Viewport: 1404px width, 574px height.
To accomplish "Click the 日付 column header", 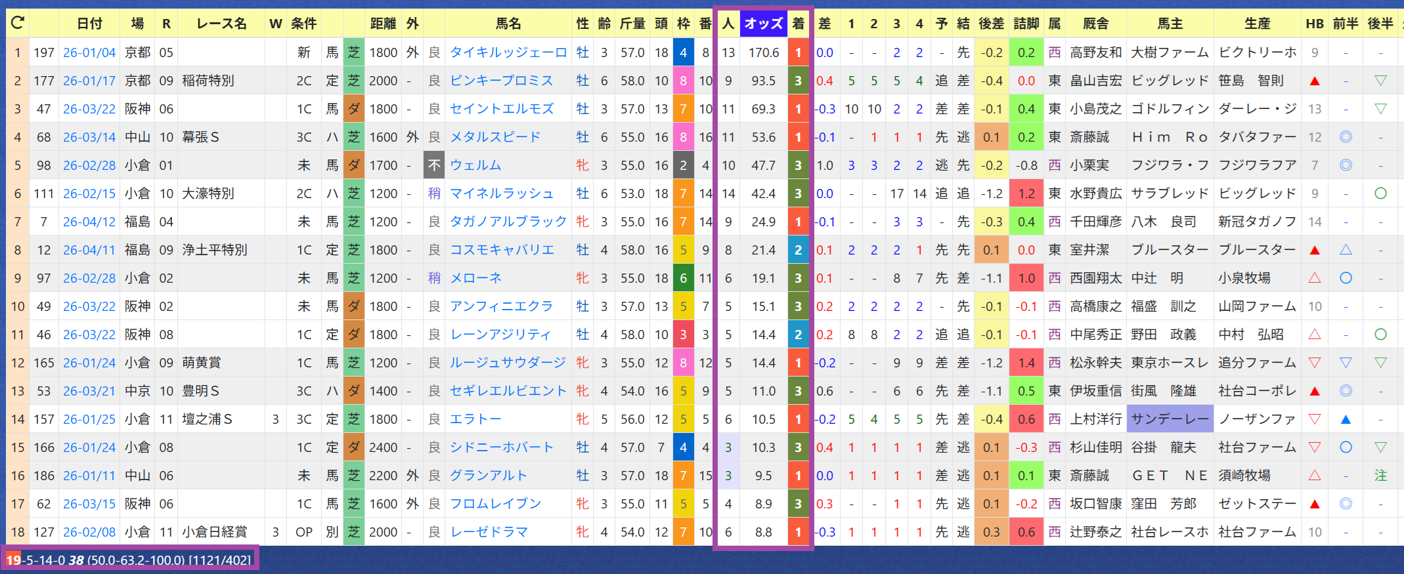I will 89,24.
